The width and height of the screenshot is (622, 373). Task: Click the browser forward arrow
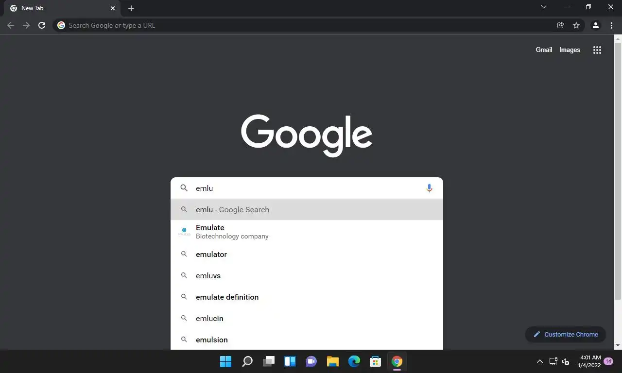[26, 25]
